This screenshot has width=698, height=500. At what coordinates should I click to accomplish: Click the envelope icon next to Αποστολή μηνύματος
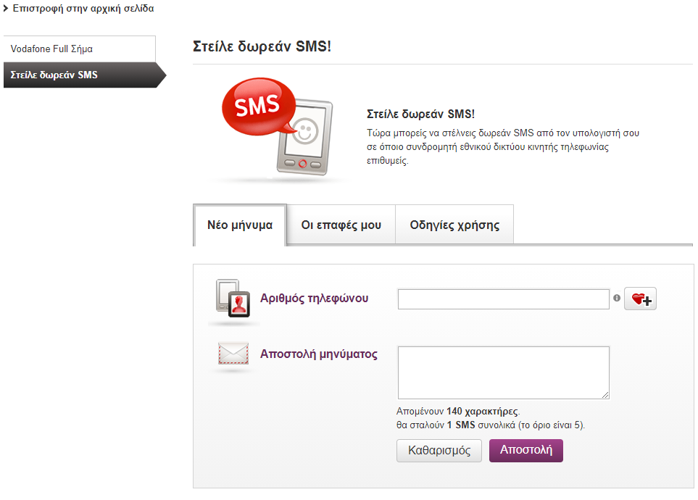pyautogui.click(x=233, y=353)
